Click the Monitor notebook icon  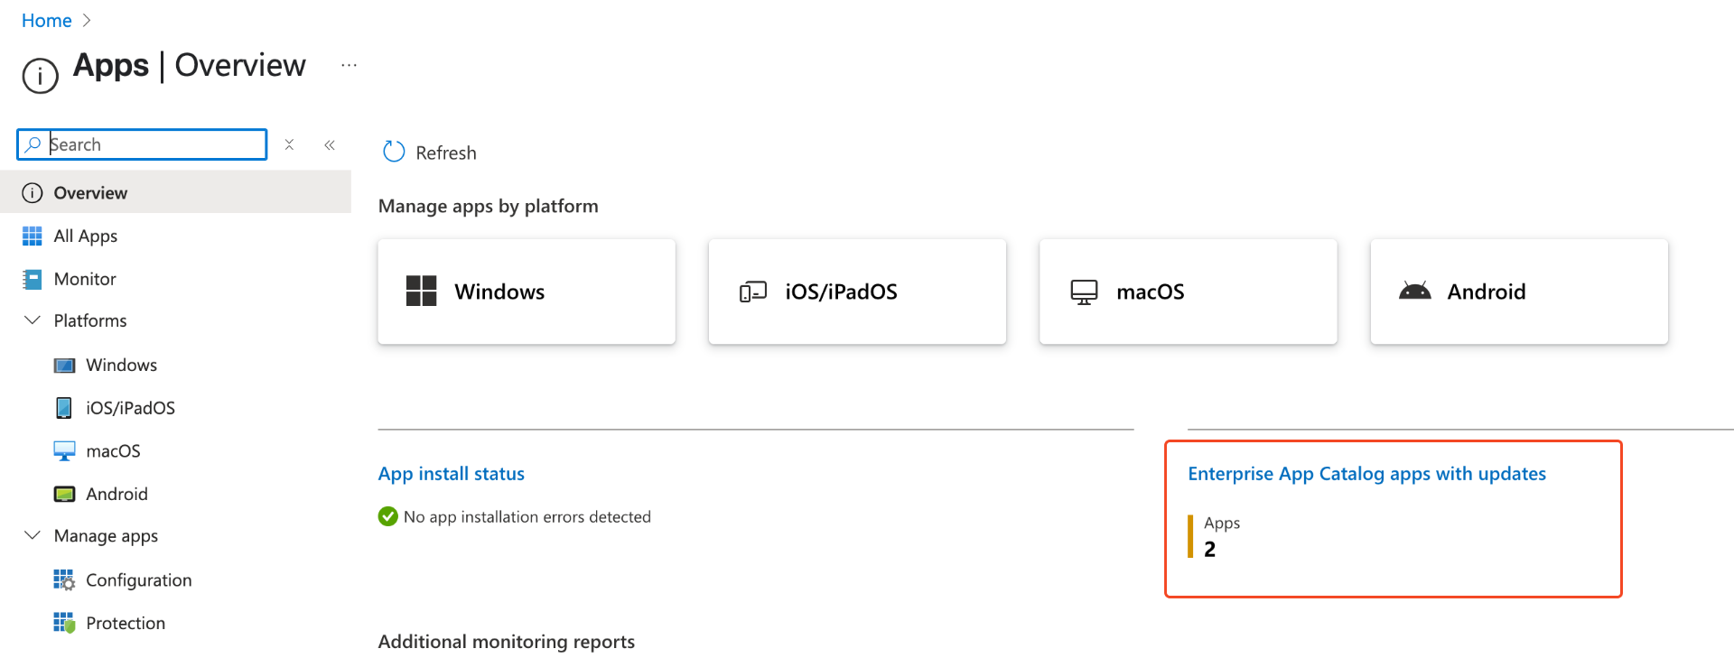[33, 279]
